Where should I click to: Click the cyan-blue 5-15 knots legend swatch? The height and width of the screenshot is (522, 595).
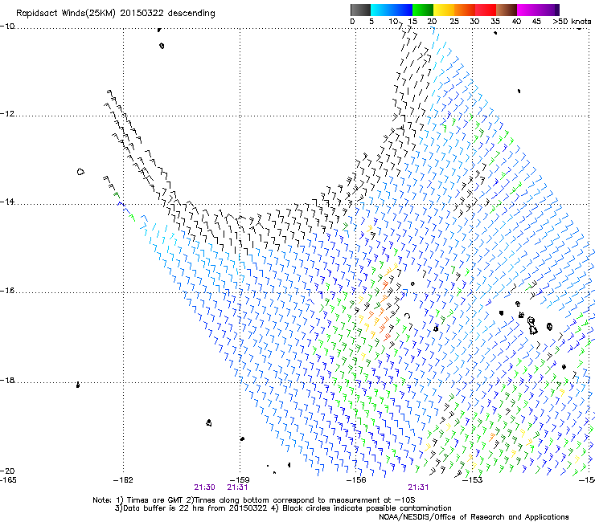click(x=392, y=10)
